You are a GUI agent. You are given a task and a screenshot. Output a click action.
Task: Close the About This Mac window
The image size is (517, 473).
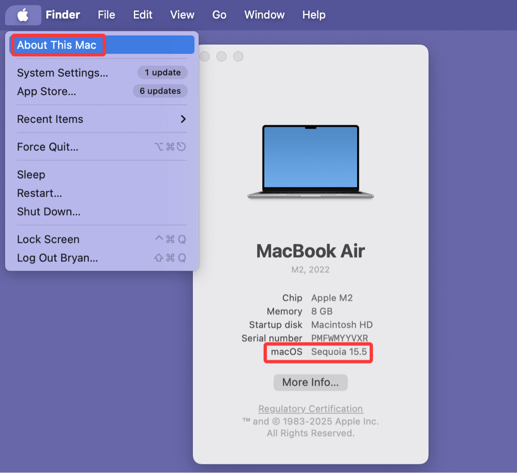tap(204, 56)
